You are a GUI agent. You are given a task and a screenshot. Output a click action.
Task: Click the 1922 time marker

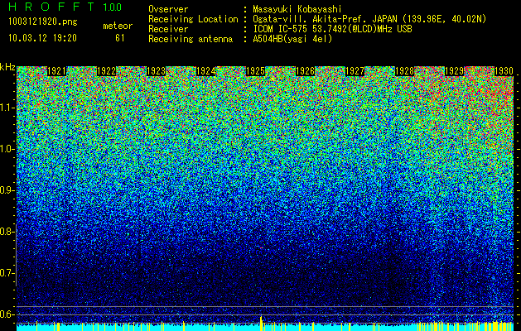106,71
